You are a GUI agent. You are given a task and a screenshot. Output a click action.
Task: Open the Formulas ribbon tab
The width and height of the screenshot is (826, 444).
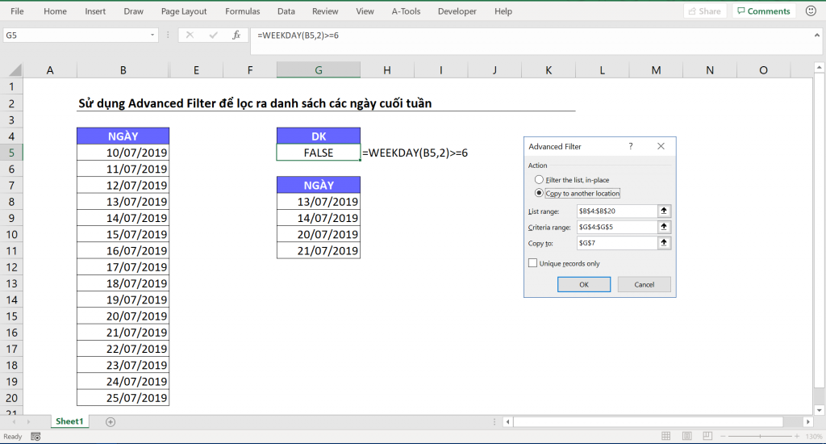(x=243, y=11)
